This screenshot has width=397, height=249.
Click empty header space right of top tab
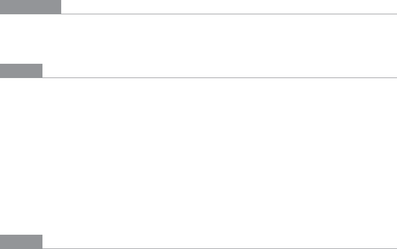click(229, 7)
